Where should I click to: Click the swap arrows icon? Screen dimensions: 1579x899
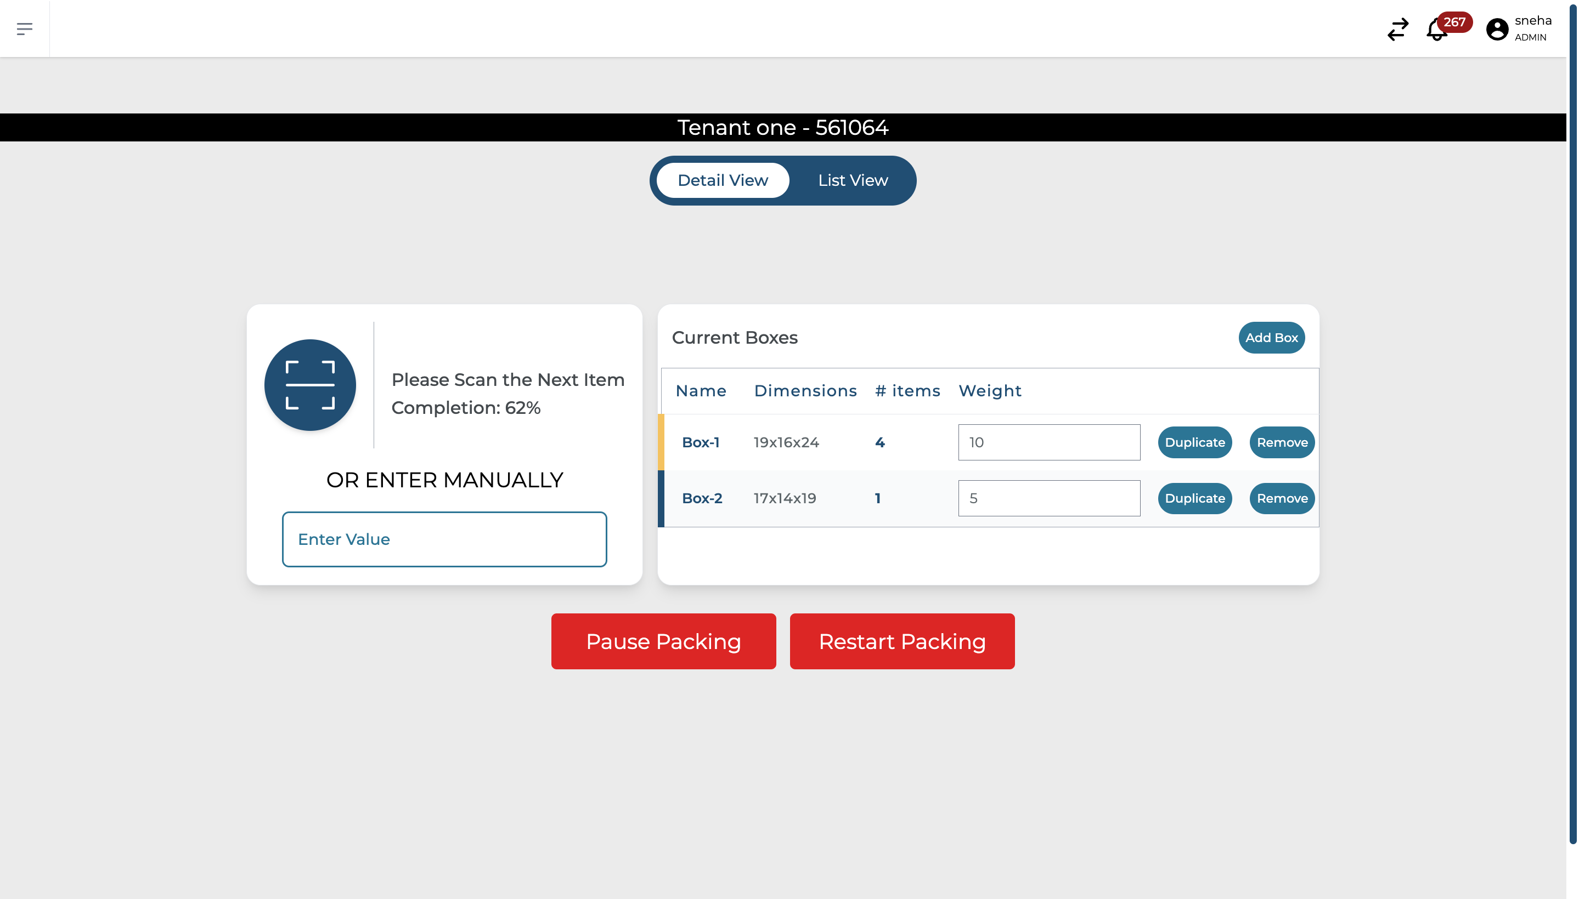click(x=1397, y=29)
